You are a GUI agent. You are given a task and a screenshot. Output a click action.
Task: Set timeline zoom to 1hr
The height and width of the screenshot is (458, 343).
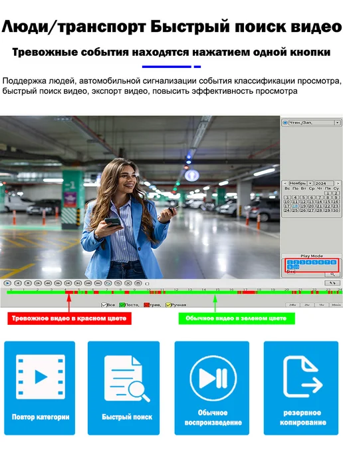(322, 305)
